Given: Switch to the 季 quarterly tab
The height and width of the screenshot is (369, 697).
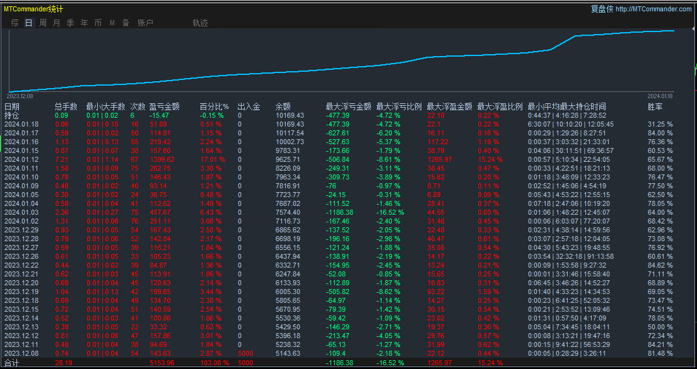Looking at the screenshot, I should (70, 23).
